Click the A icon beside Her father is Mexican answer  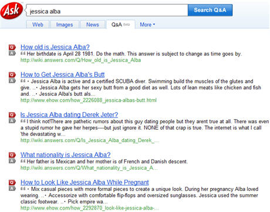tap(12, 161)
